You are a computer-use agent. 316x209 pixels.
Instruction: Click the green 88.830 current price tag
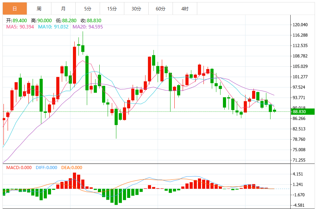303,112
